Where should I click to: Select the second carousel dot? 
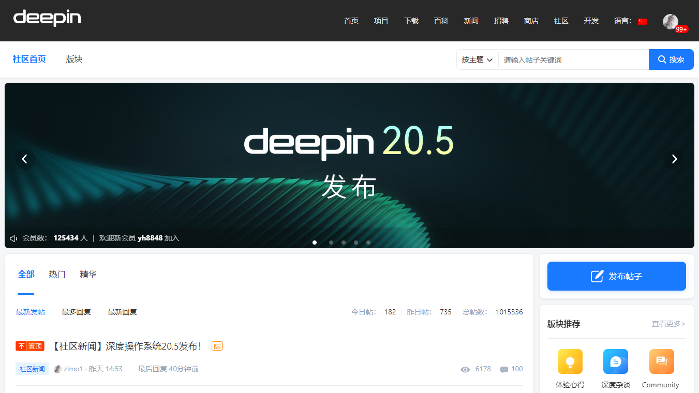(x=331, y=243)
